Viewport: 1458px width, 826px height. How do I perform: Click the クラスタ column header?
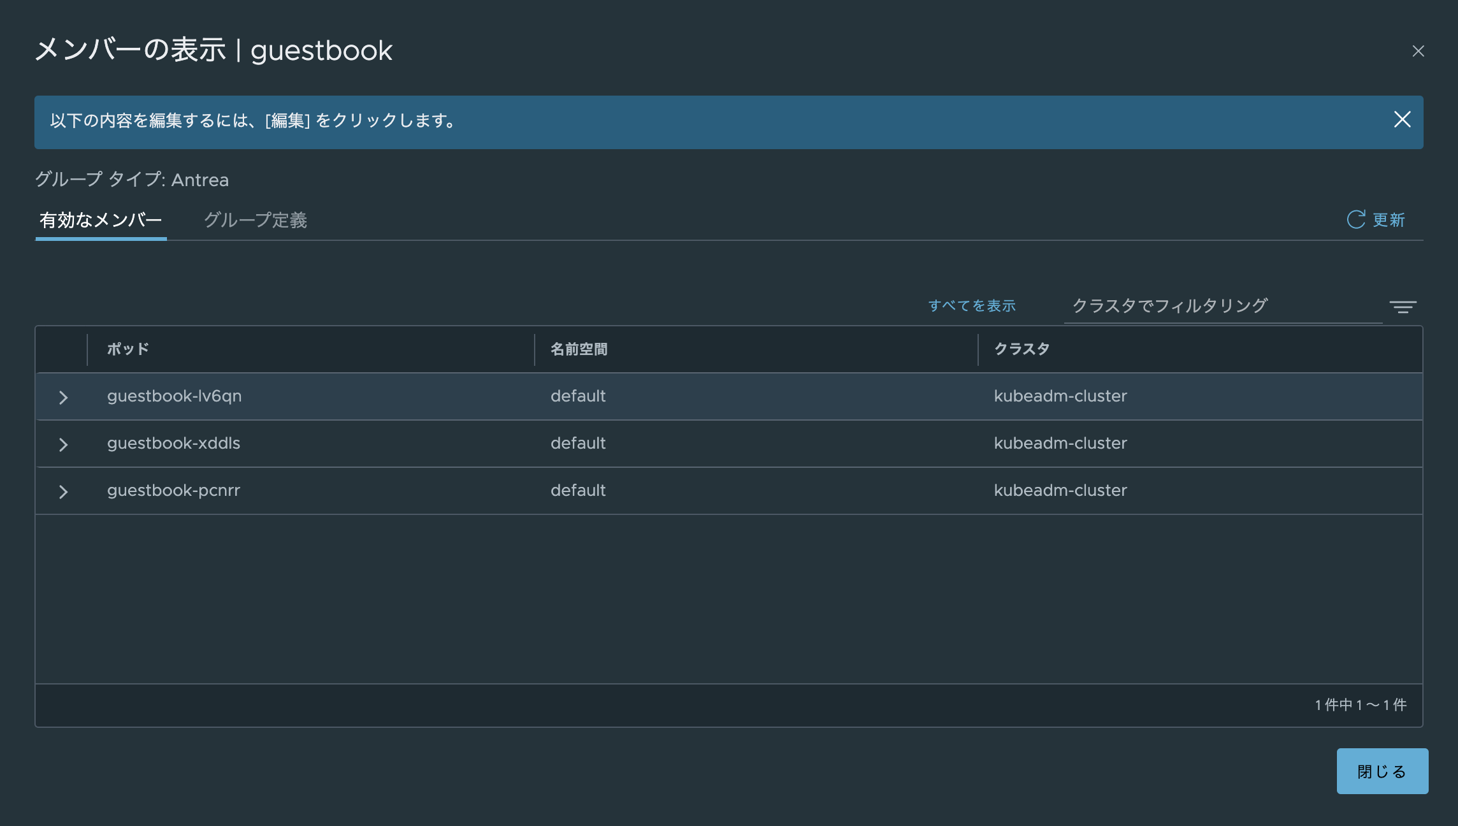(x=1021, y=349)
